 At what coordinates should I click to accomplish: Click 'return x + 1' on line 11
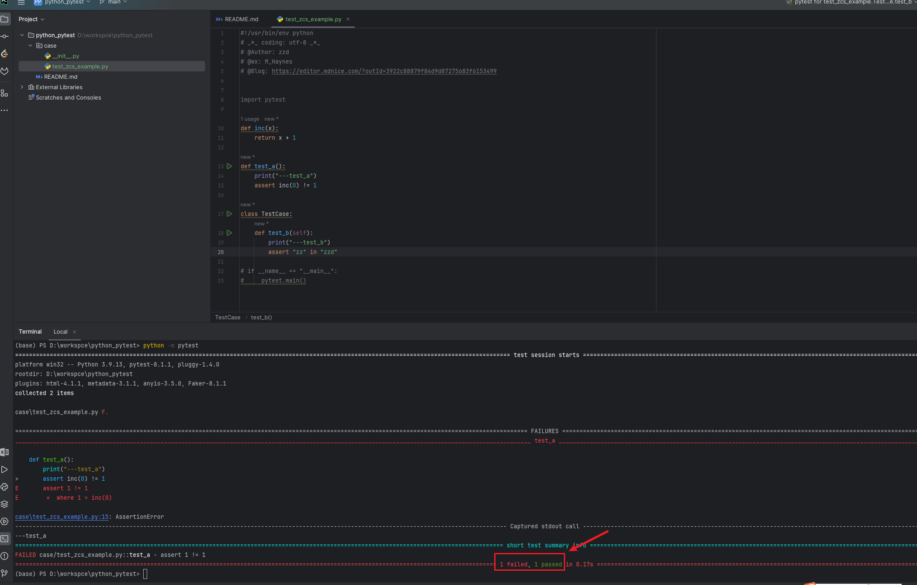point(275,138)
